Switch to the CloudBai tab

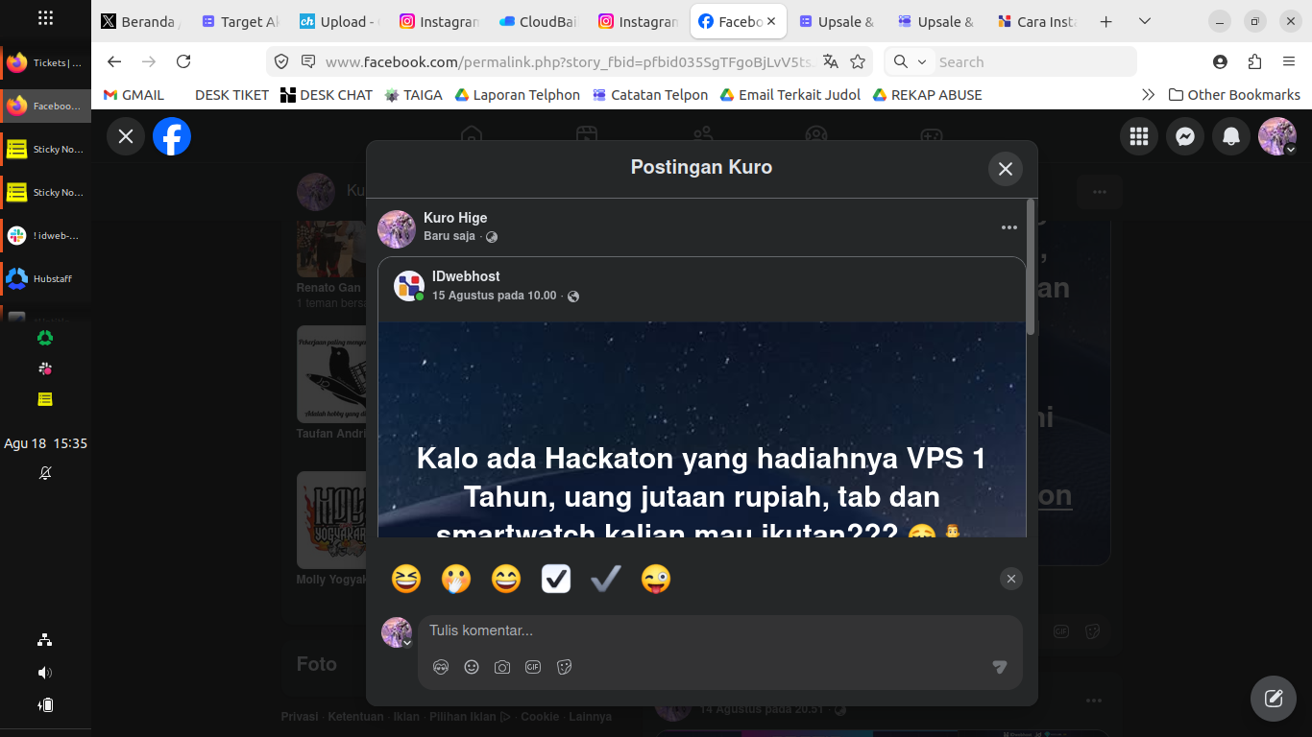pos(538,21)
